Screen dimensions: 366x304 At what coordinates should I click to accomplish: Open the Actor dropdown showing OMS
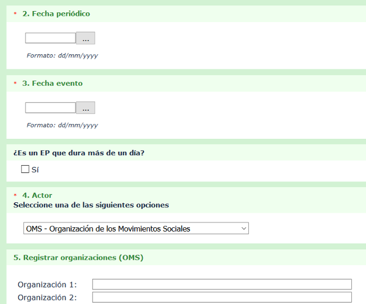pos(136,228)
